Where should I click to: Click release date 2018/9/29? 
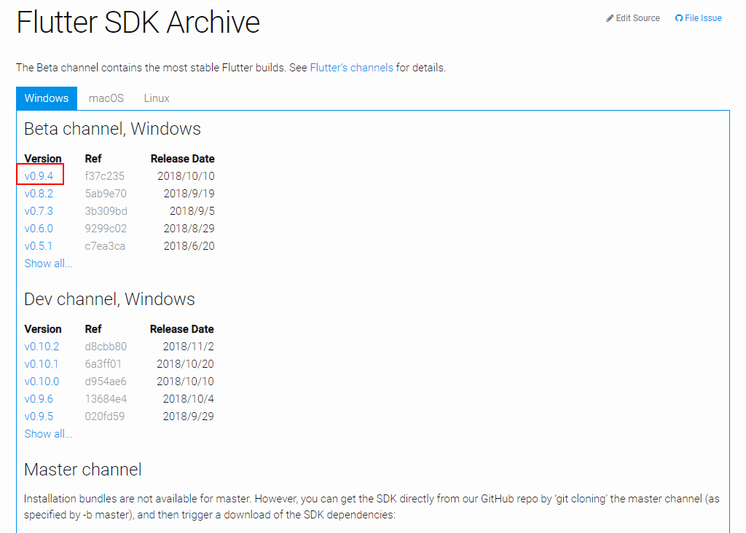coord(189,416)
